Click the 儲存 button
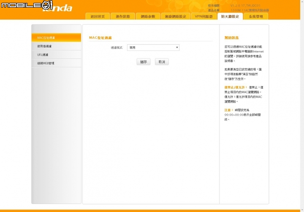304x212 pixels. (144, 62)
